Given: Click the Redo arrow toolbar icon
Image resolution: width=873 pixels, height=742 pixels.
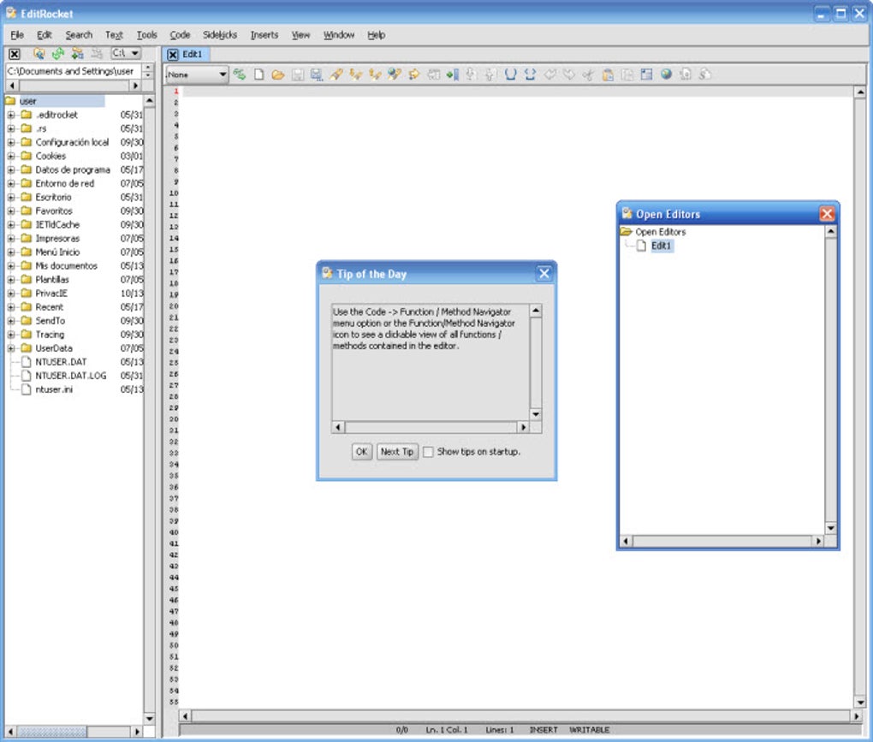Looking at the screenshot, I should [568, 74].
